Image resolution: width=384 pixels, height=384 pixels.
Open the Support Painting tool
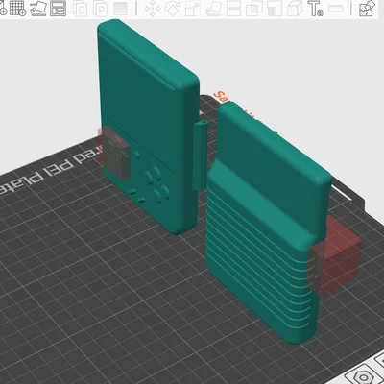pos(275,9)
